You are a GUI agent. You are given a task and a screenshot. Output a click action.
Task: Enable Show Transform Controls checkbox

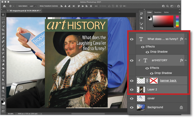click(x=38, y=6)
